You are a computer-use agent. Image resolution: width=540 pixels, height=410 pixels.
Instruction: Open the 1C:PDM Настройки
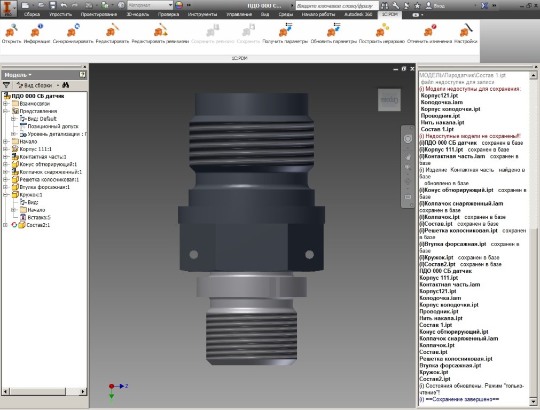point(466,31)
